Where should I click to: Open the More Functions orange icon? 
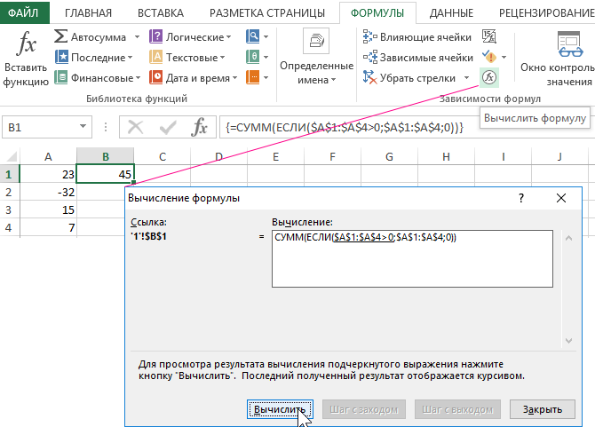(x=252, y=77)
